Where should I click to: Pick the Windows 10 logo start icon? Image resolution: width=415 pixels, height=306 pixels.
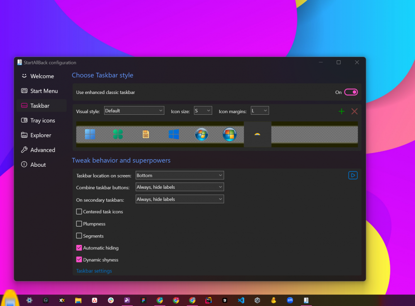click(174, 134)
